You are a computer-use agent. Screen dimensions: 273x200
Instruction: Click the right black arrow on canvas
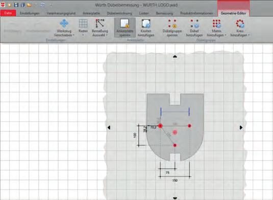tap(241, 127)
